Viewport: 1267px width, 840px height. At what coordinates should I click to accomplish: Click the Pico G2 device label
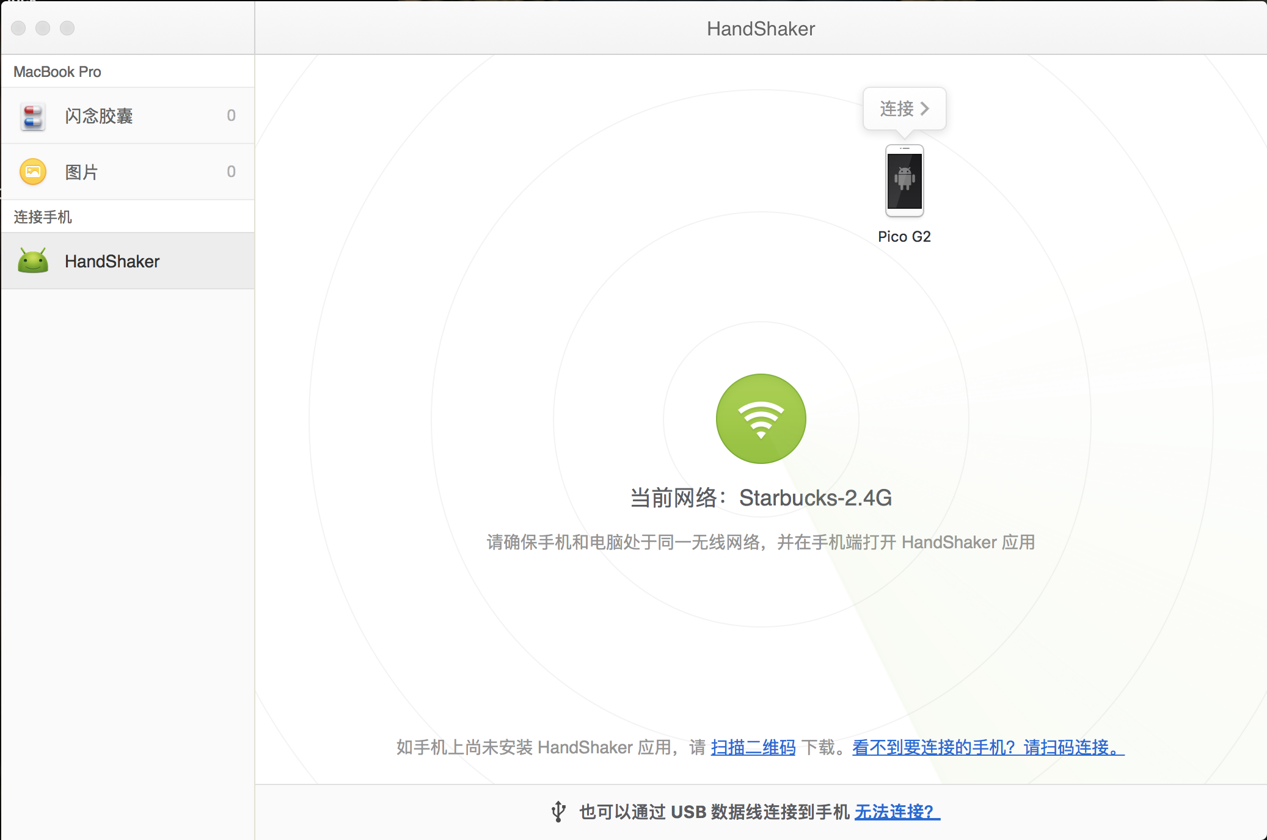904,237
